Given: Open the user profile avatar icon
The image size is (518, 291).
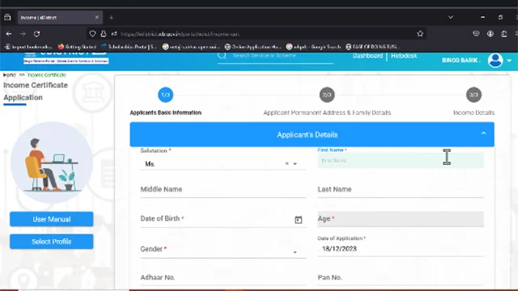Looking at the screenshot, I should pyautogui.click(x=495, y=61).
